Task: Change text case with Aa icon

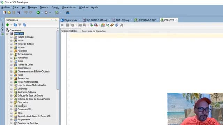Action: click(107, 25)
